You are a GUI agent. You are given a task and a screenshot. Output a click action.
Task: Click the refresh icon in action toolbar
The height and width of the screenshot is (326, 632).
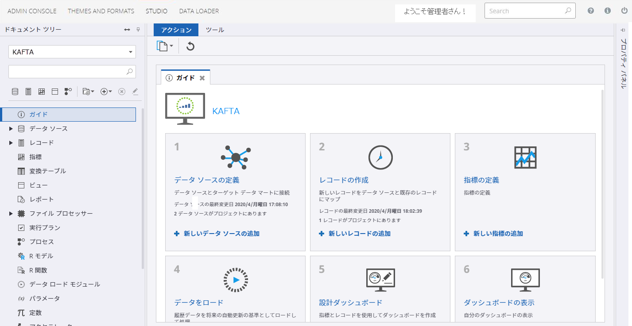190,46
